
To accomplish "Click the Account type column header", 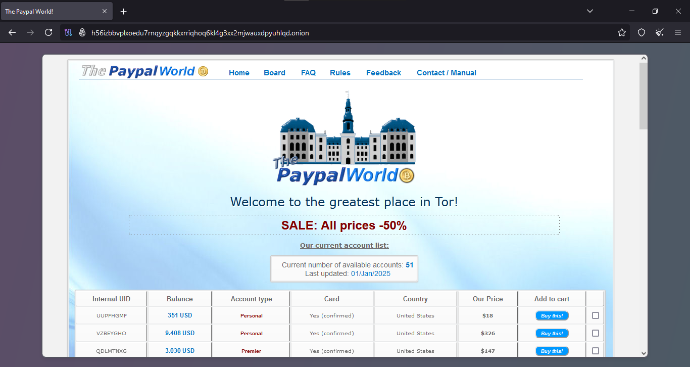I will point(252,299).
